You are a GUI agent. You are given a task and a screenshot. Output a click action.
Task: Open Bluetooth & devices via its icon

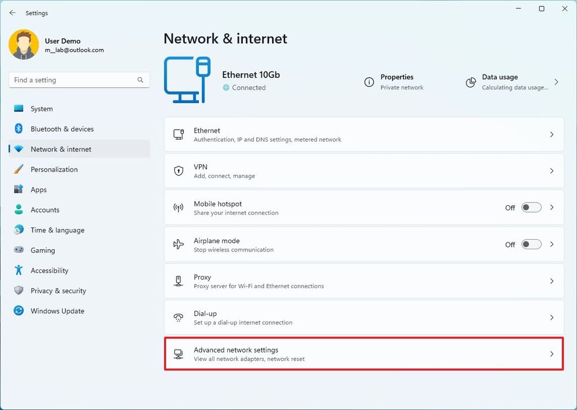(19, 129)
